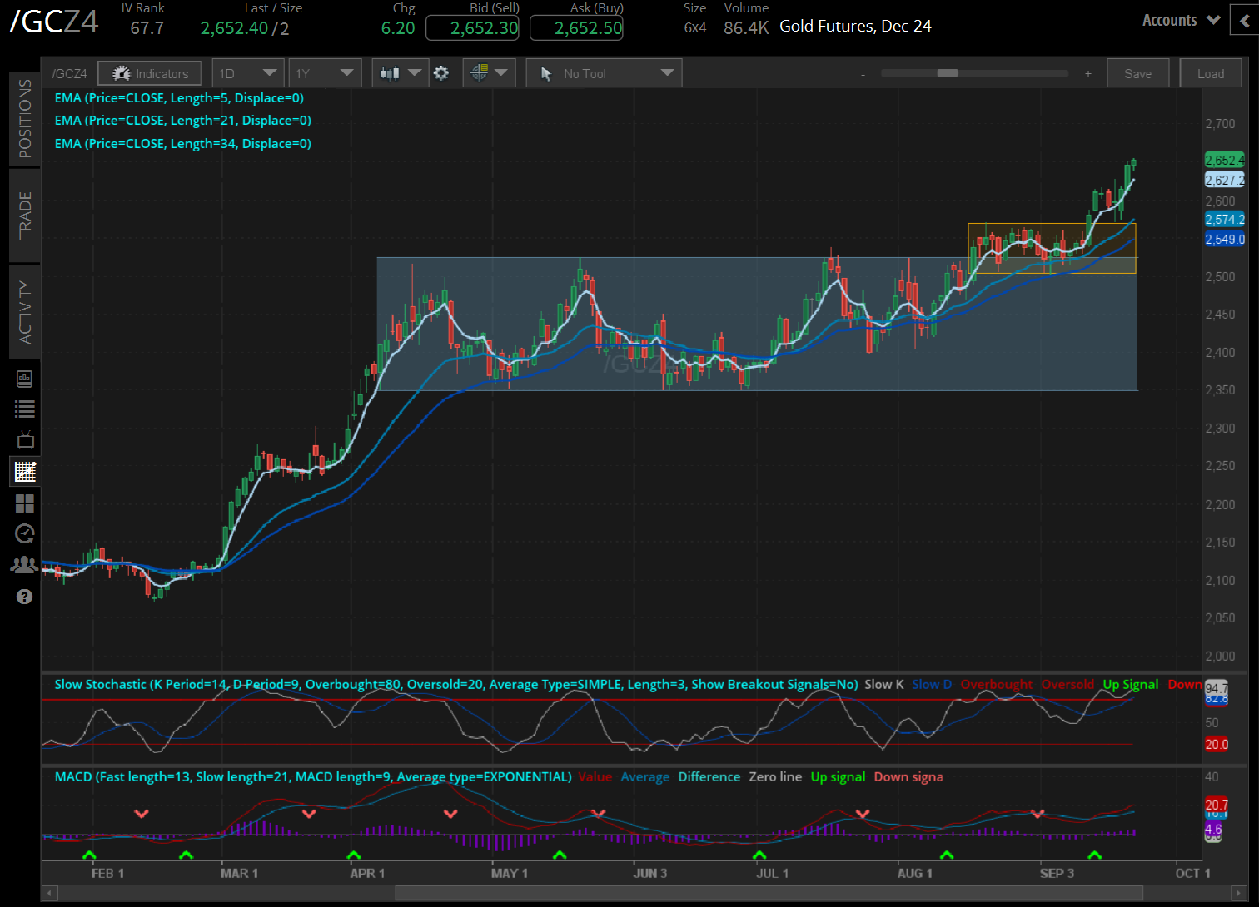Open Help via the question mark icon
The height and width of the screenshot is (907, 1259).
click(24, 596)
